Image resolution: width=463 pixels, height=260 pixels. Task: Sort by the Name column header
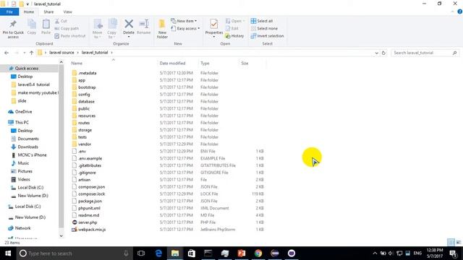tap(77, 64)
